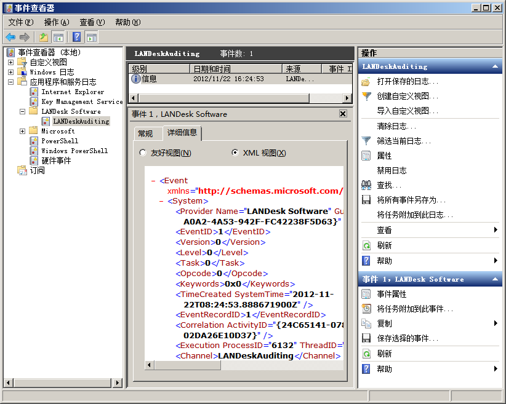This screenshot has width=506, height=404.
Task: Click the Forward arrow toolbar icon
Action: (25, 37)
